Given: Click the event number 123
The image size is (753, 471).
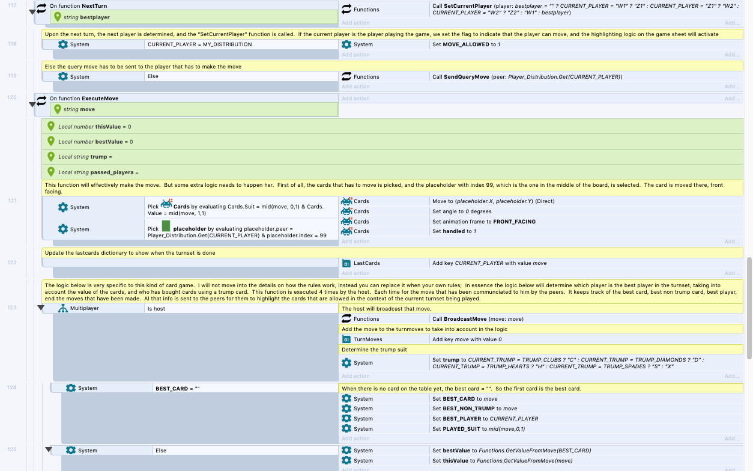Looking at the screenshot, I should point(12,308).
